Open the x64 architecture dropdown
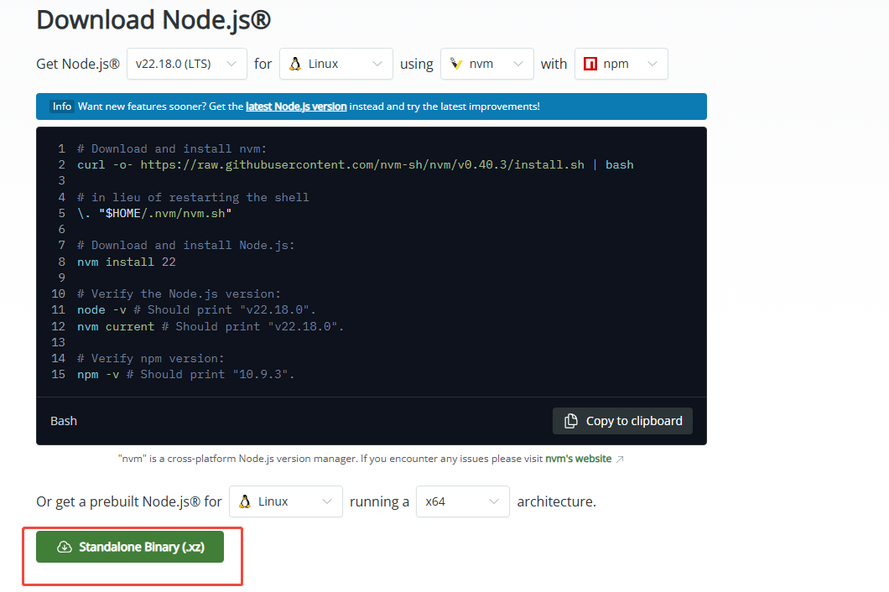This screenshot has height=592, width=889. [463, 501]
